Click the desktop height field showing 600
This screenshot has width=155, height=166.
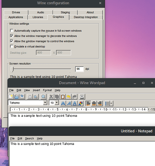click(63, 53)
